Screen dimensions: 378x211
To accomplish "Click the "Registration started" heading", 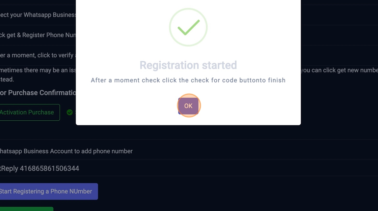I will (188, 65).
